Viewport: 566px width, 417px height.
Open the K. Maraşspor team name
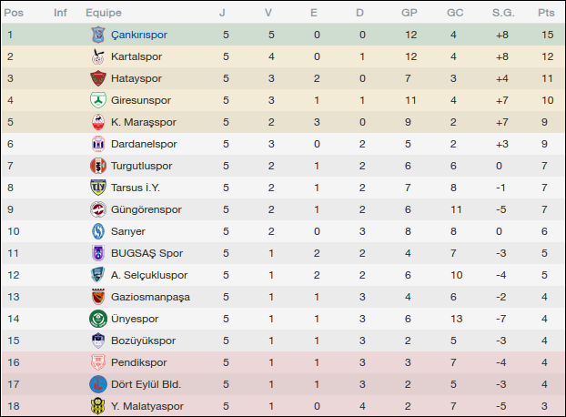[143, 122]
